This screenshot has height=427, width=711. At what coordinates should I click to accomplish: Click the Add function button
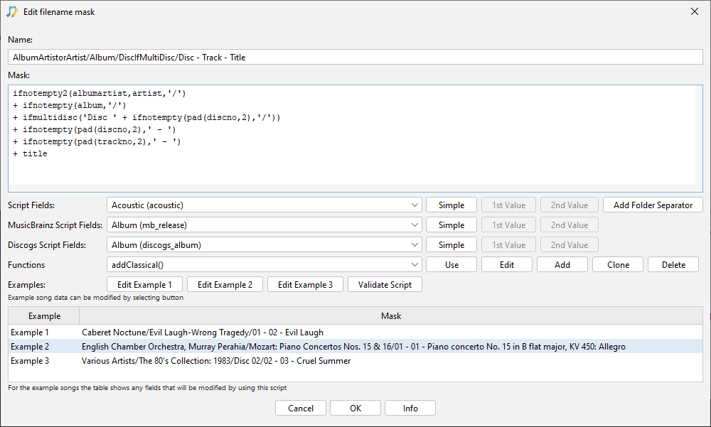pyautogui.click(x=562, y=265)
